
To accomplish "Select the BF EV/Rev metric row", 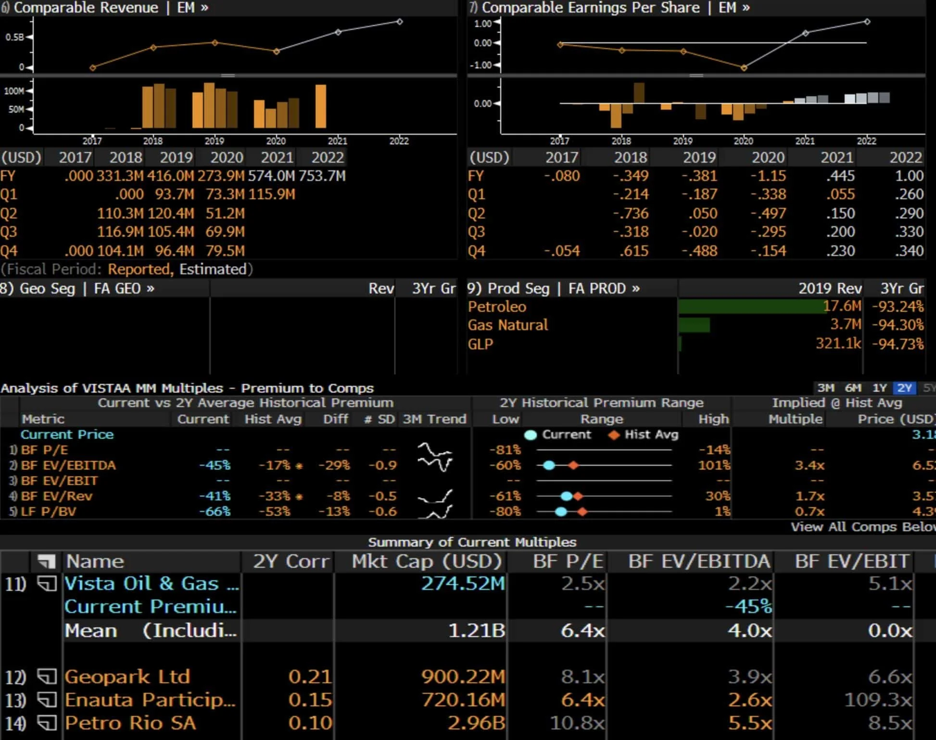I will [x=57, y=496].
